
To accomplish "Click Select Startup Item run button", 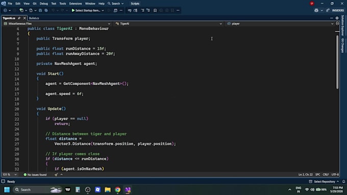I will 86,10.
